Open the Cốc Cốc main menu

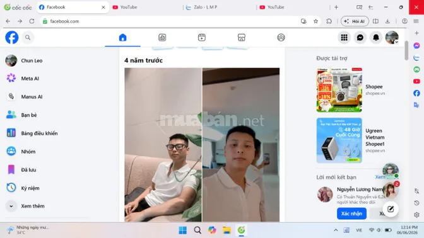pyautogui.click(x=416, y=21)
